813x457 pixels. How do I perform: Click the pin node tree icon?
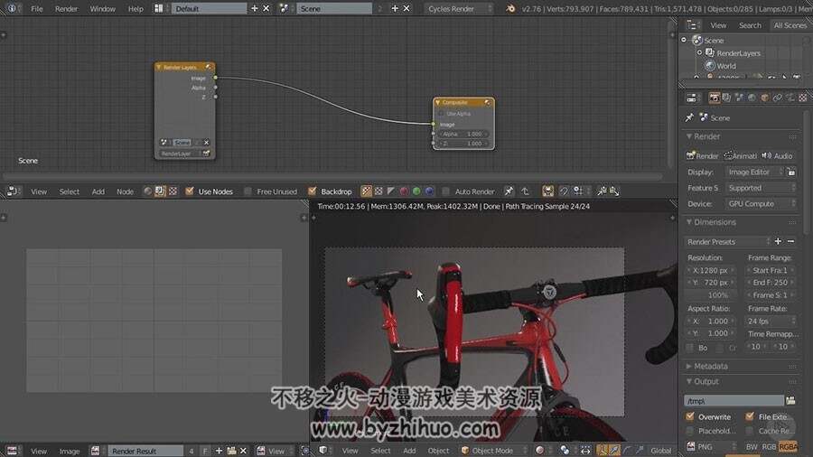(509, 191)
